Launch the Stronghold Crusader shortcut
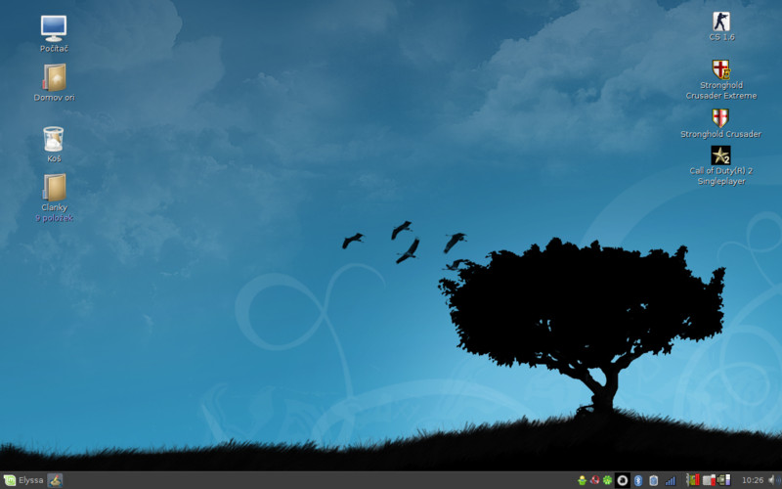782x489 pixels. (720, 123)
